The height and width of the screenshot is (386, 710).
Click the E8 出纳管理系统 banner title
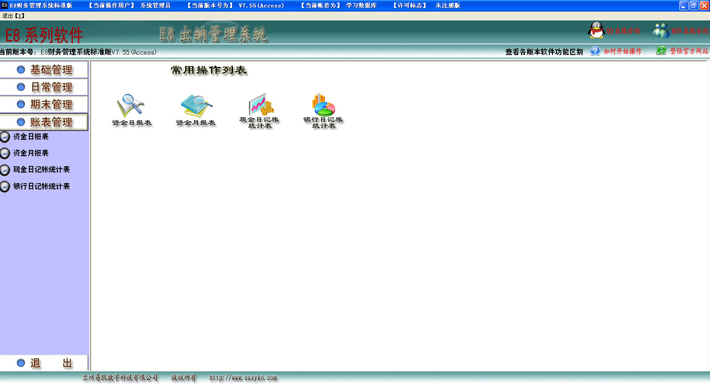coord(213,34)
